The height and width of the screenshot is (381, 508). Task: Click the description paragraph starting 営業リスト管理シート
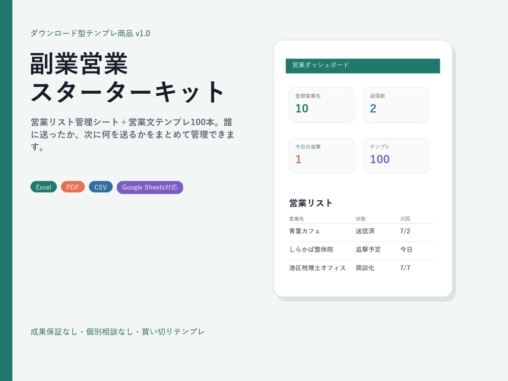[x=132, y=134]
